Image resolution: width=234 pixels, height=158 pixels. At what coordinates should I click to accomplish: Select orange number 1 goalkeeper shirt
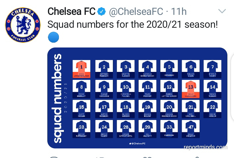[x=81, y=69]
